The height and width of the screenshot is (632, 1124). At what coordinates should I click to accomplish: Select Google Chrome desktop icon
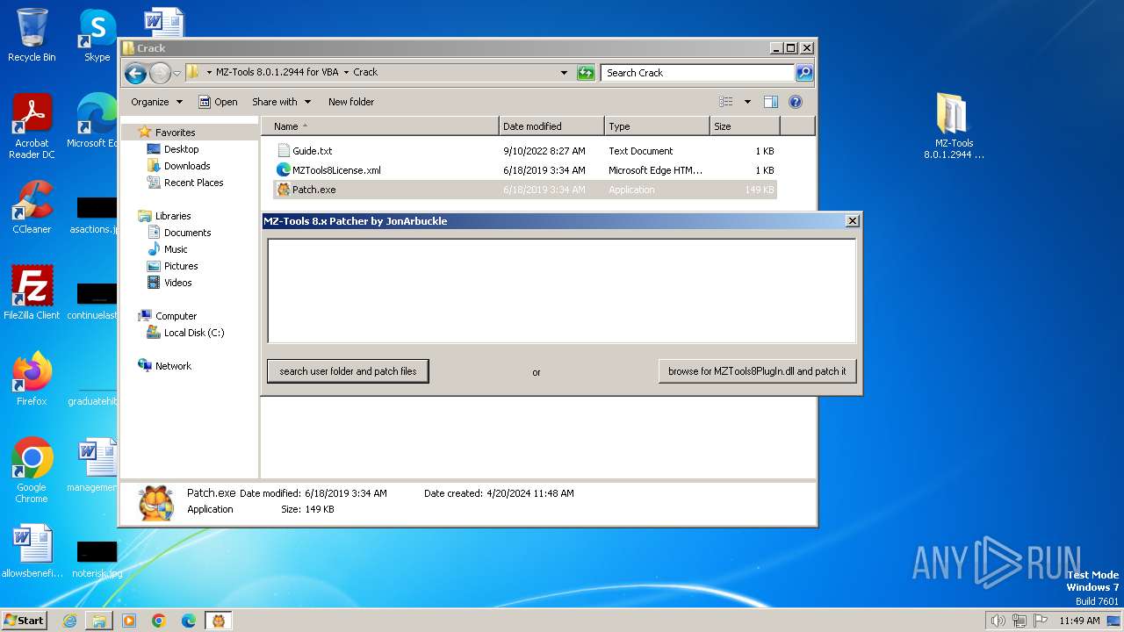pyautogui.click(x=32, y=470)
